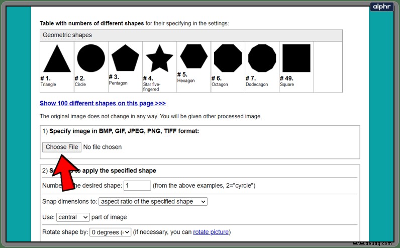Click the Pentagon shape icon #3
This screenshot has width=400, height=248.
(125, 58)
